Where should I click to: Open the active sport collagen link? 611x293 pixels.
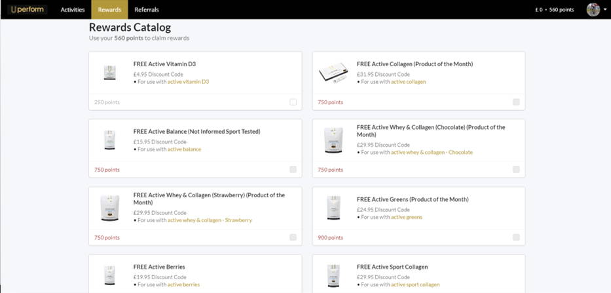(415, 285)
